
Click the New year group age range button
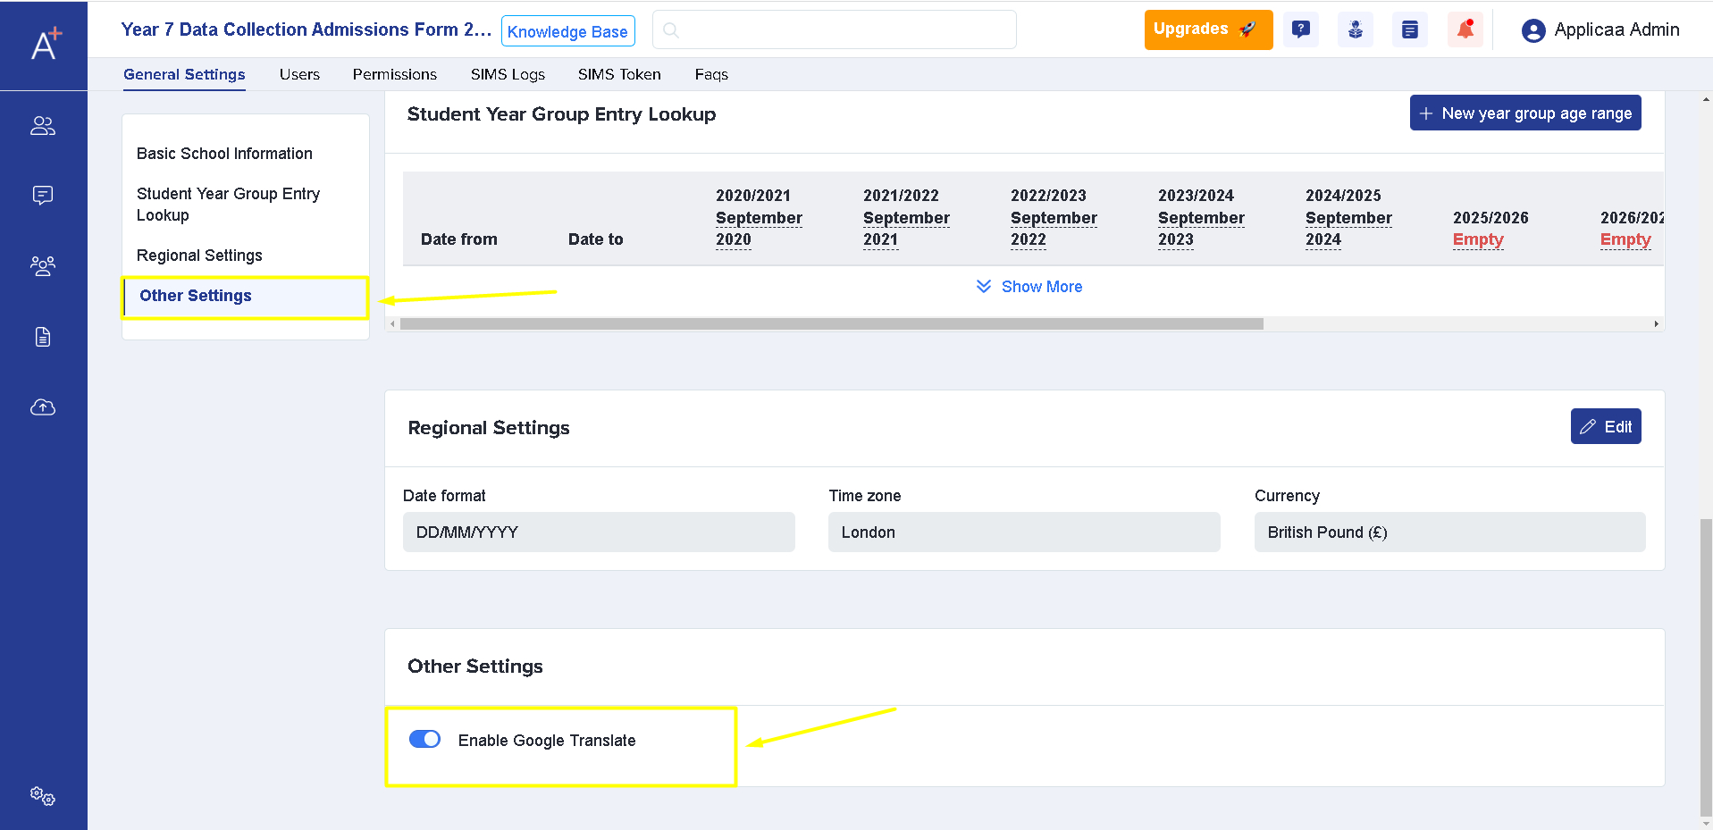(1524, 113)
